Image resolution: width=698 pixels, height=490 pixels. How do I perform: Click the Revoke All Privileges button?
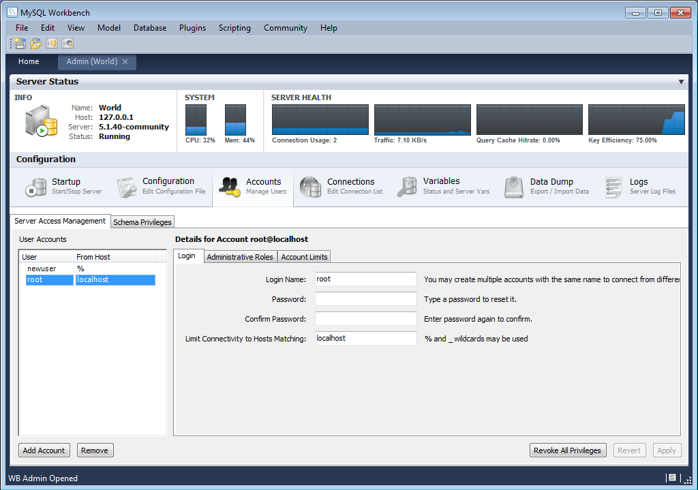point(568,450)
